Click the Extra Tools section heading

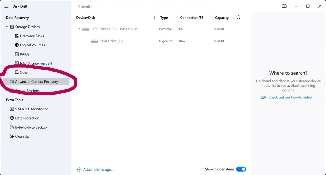(15, 100)
